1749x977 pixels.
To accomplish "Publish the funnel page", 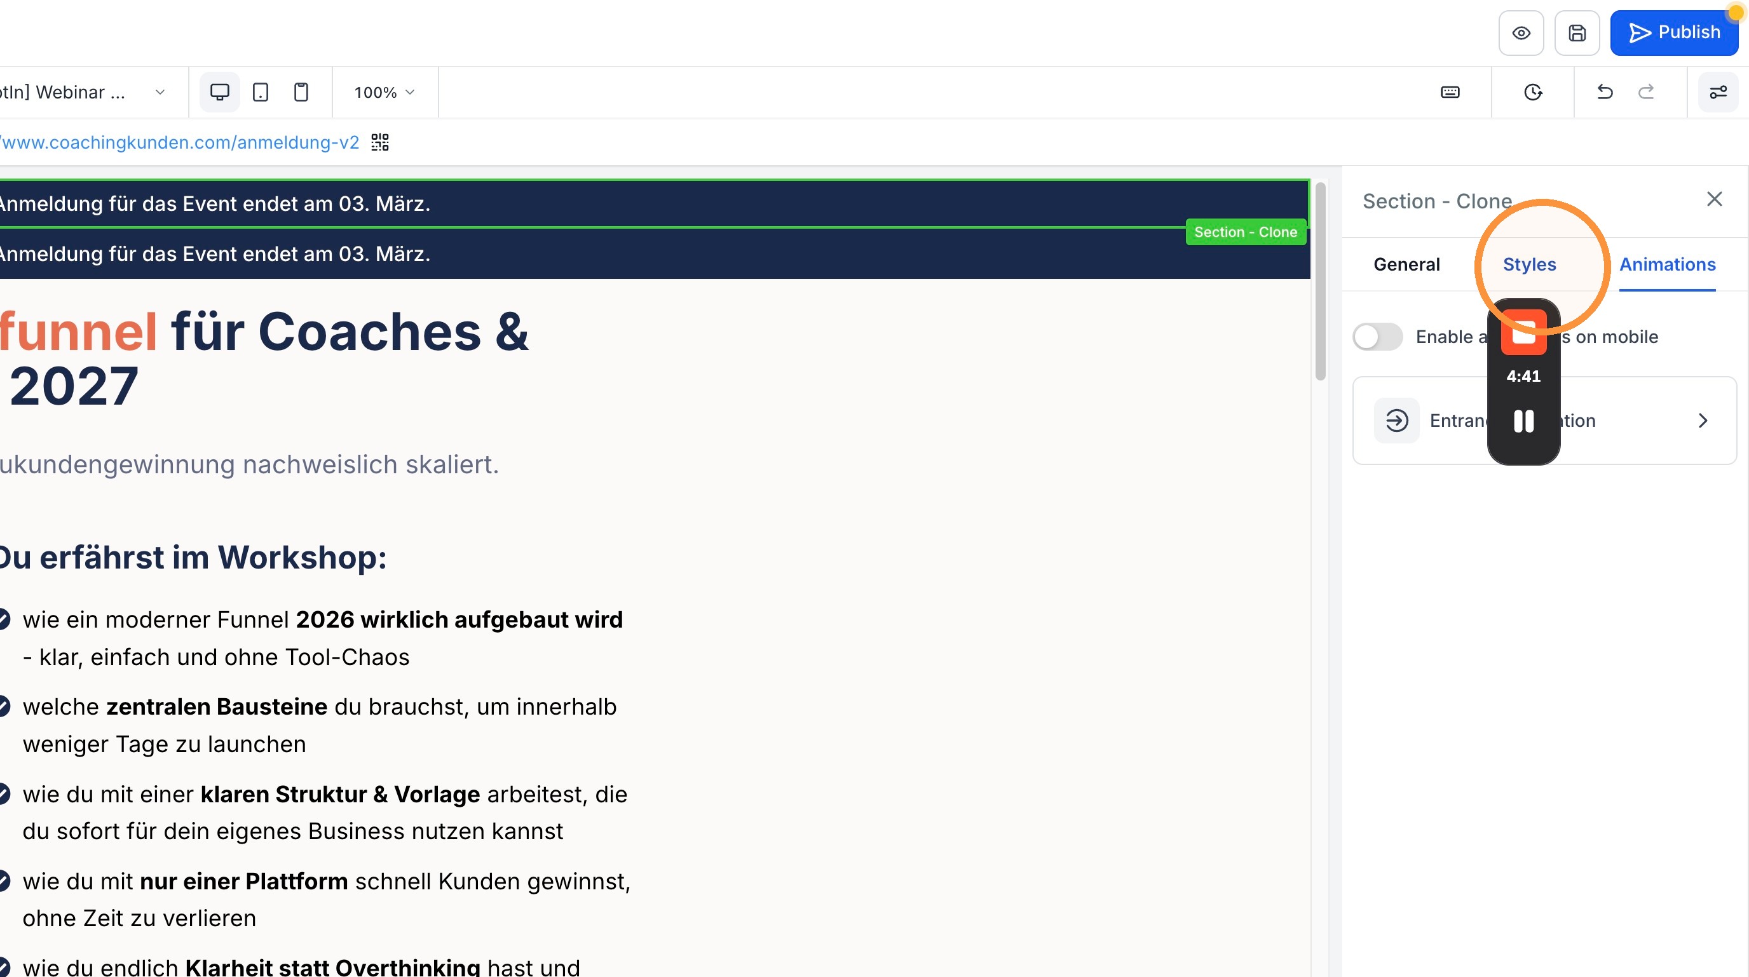I will click(x=1673, y=32).
